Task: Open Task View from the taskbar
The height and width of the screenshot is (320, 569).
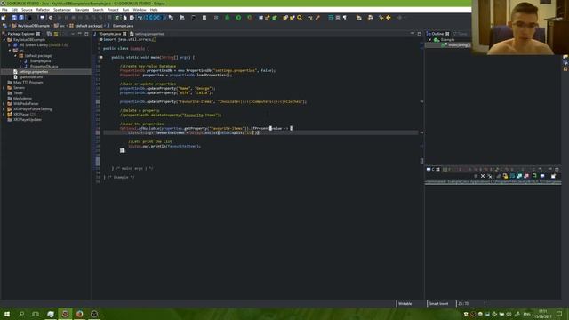Action: 36,314
